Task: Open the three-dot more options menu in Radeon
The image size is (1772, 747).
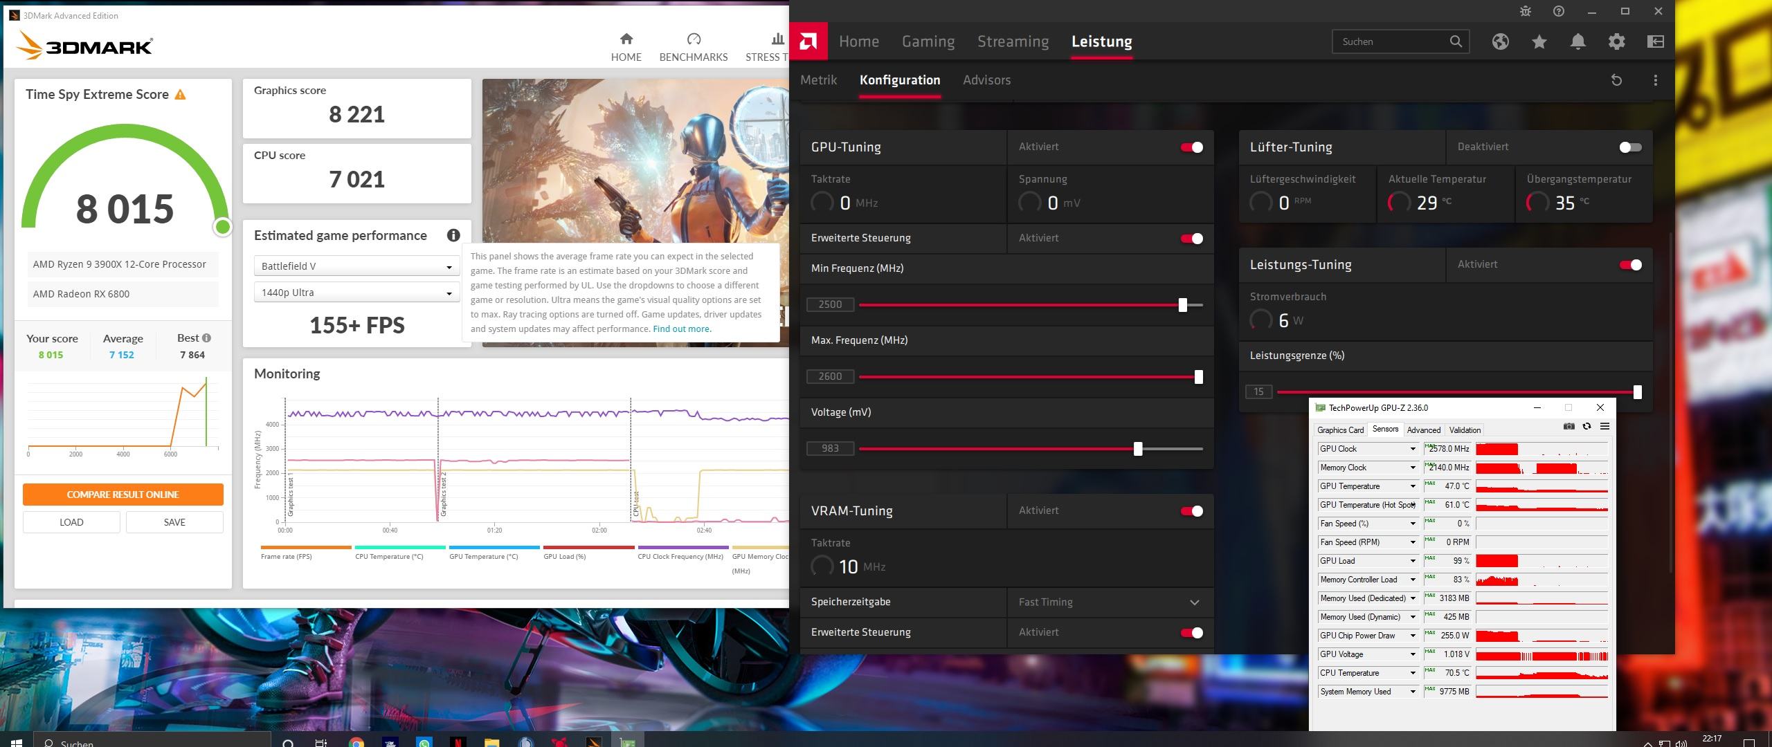Action: pos(1655,80)
